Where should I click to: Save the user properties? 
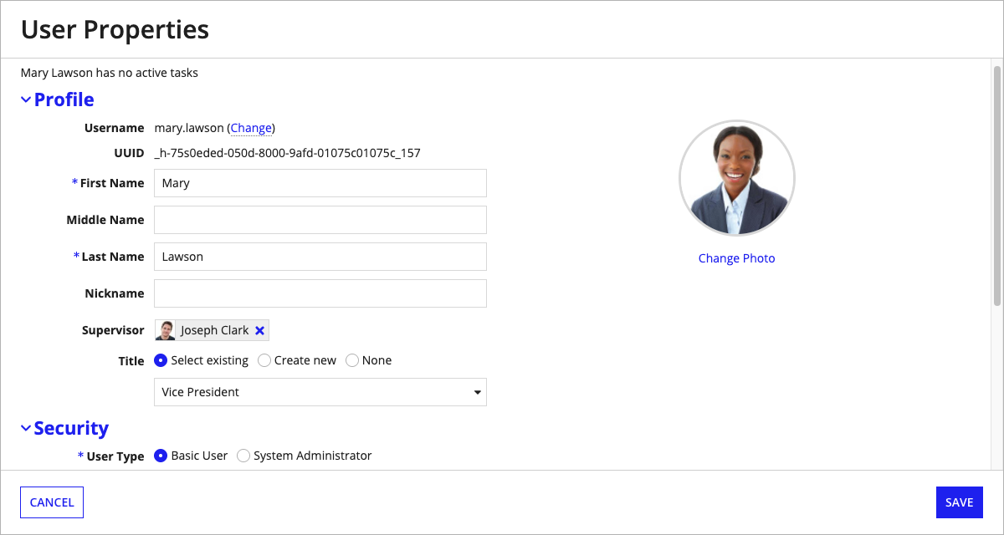coord(960,502)
